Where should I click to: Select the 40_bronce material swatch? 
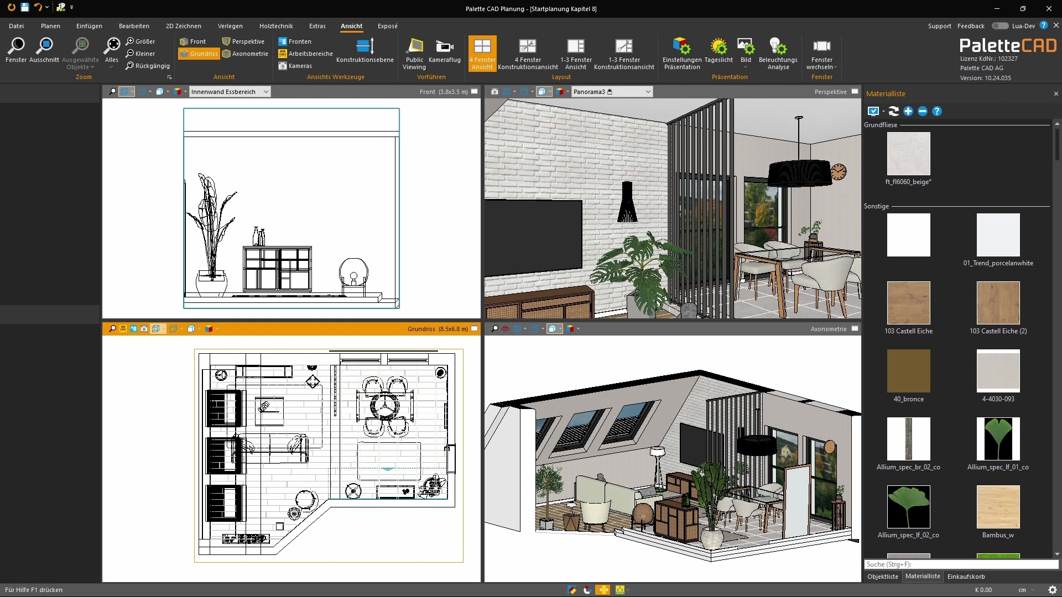(x=909, y=371)
